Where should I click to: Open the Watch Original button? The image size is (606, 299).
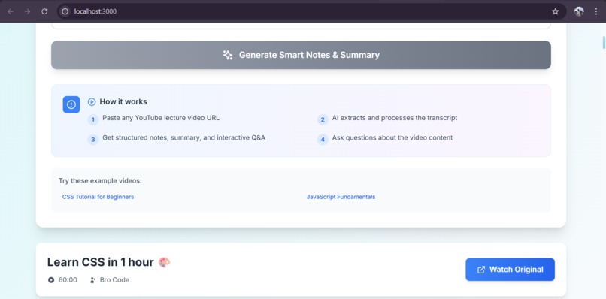click(x=511, y=270)
